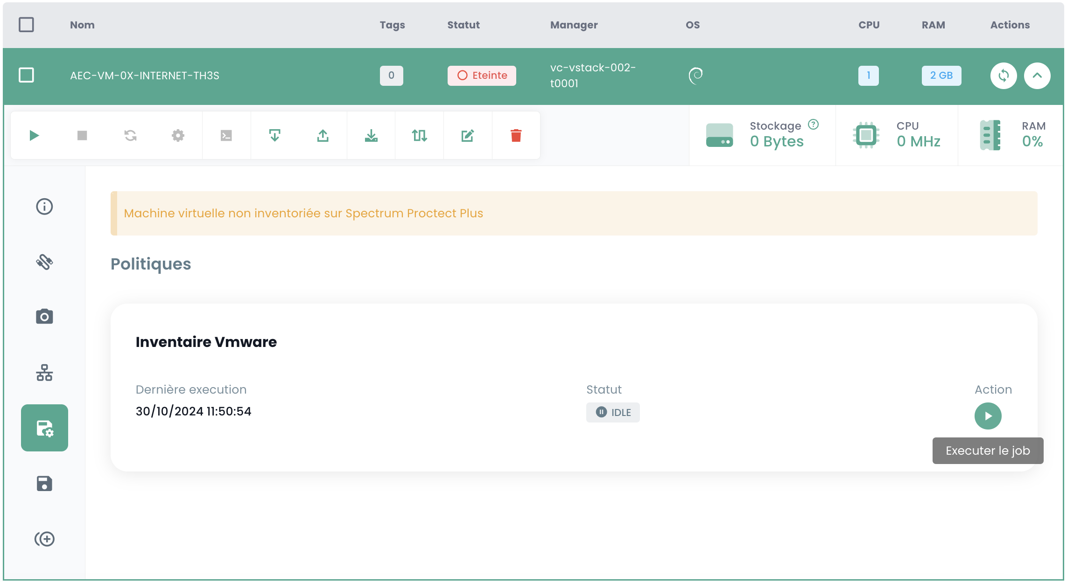Click the Tags count badge 0
Screen dimensions: 1067x582
(x=391, y=76)
